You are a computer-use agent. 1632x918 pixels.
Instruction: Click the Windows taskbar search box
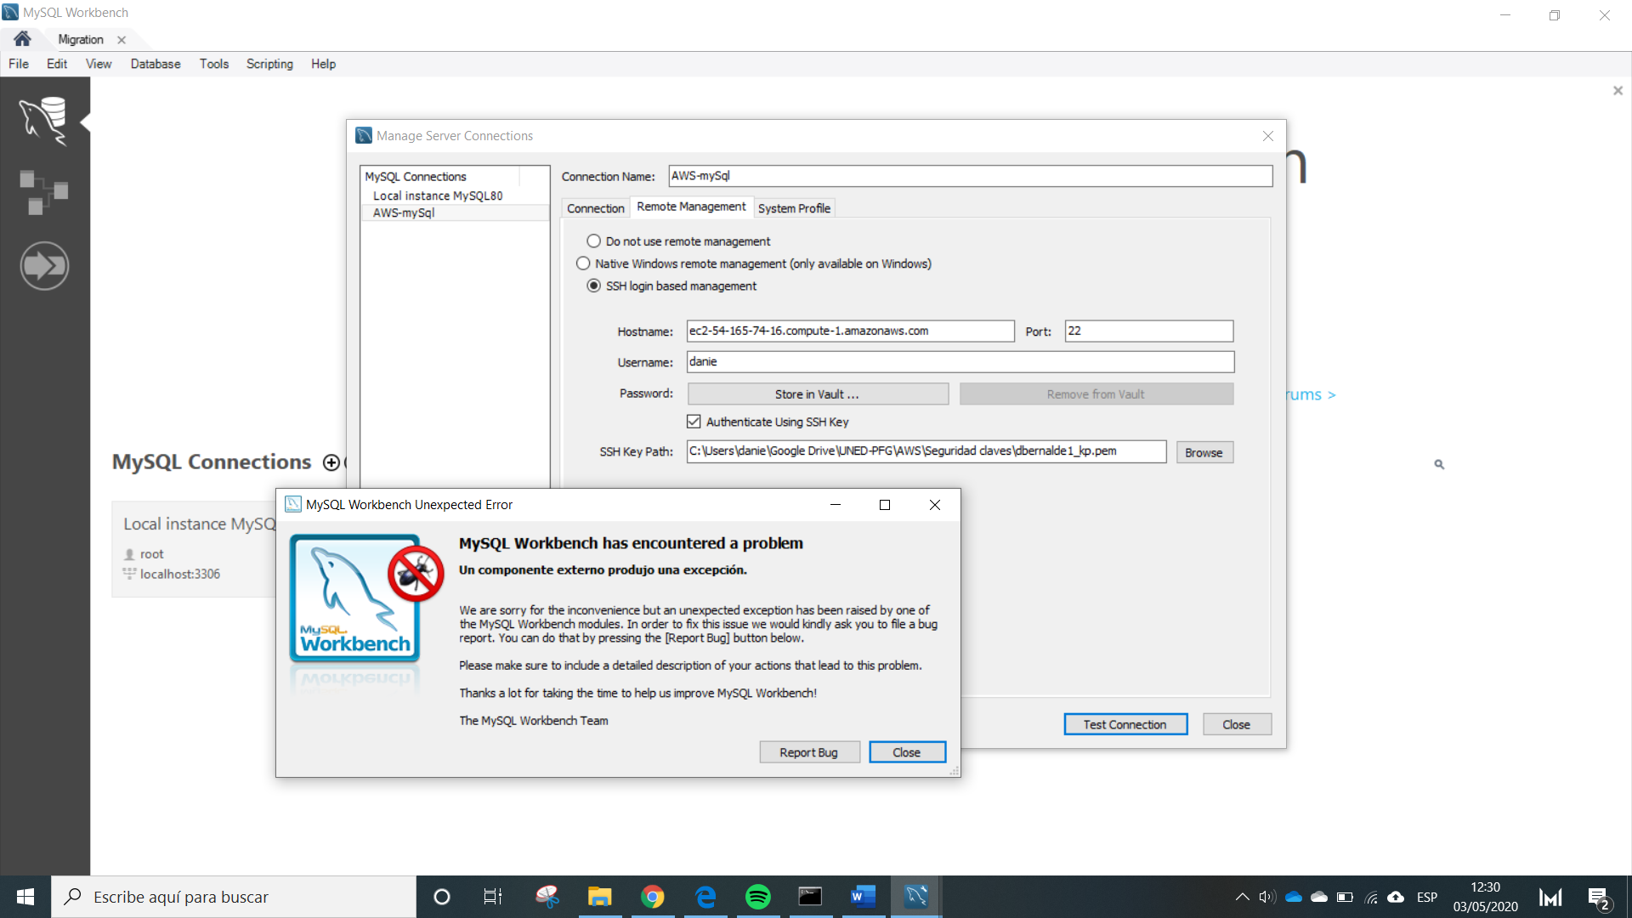234,897
